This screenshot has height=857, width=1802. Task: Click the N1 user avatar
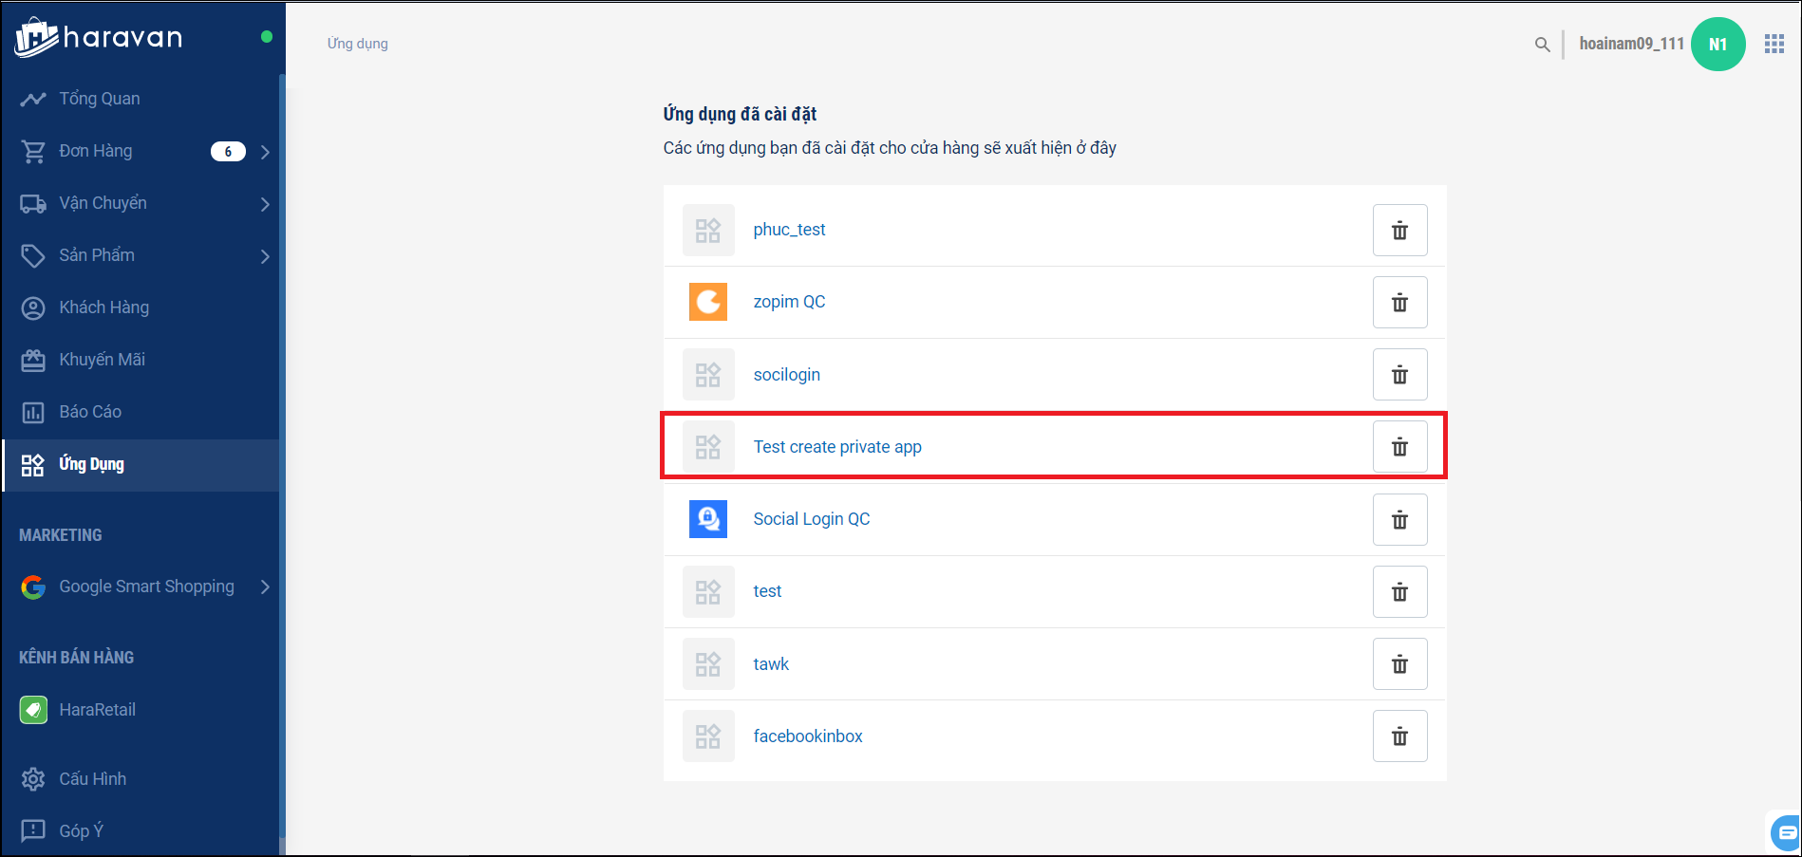click(x=1718, y=45)
